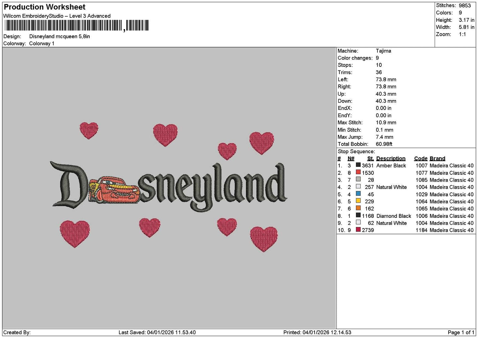
Task: Click the gray swatch for code 1085
Action: pos(358,179)
